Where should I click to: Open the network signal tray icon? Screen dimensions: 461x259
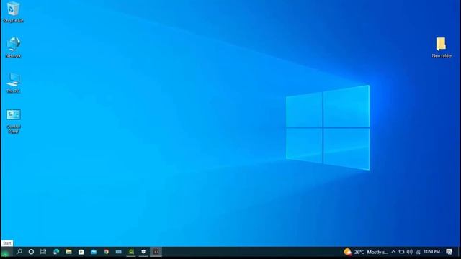418,252
